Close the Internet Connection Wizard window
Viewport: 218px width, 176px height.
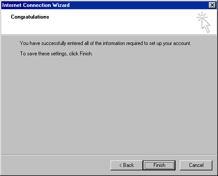(212, 5)
